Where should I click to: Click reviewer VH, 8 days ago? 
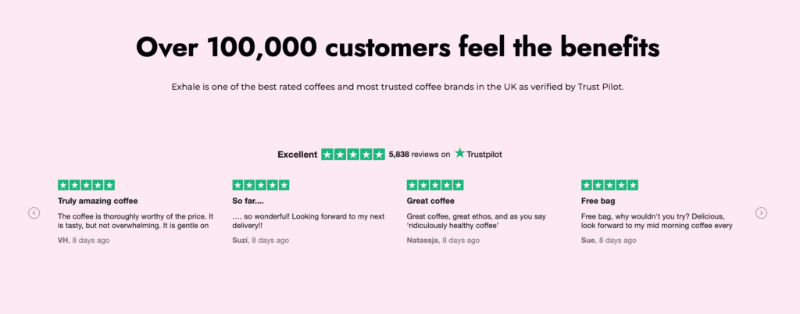(84, 241)
